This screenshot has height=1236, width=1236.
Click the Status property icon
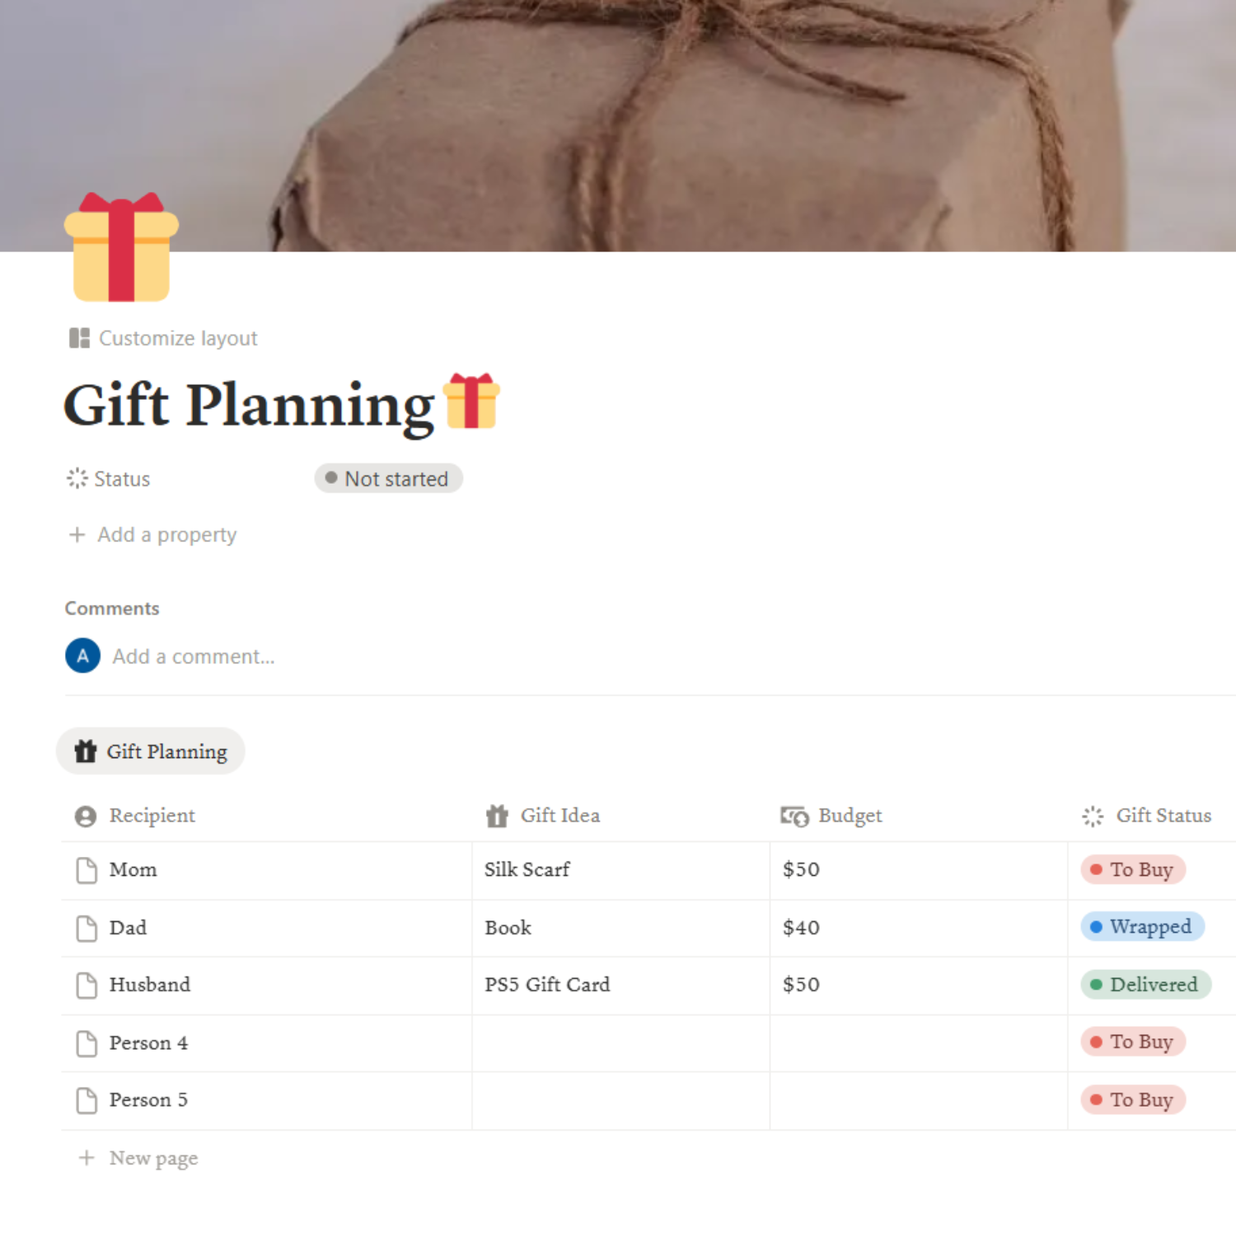click(77, 479)
